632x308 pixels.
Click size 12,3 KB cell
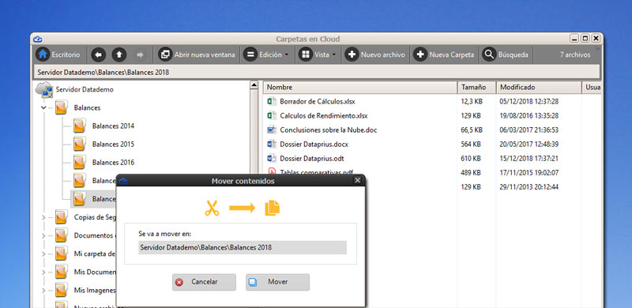(472, 102)
